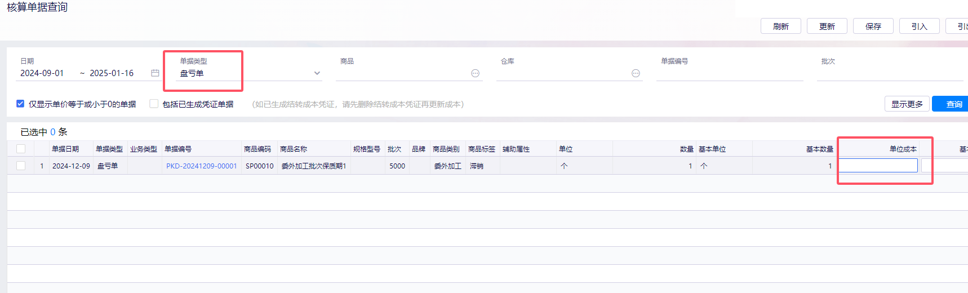Open document link PKD-20241209-00001
The height and width of the screenshot is (293, 968).
[202, 166]
